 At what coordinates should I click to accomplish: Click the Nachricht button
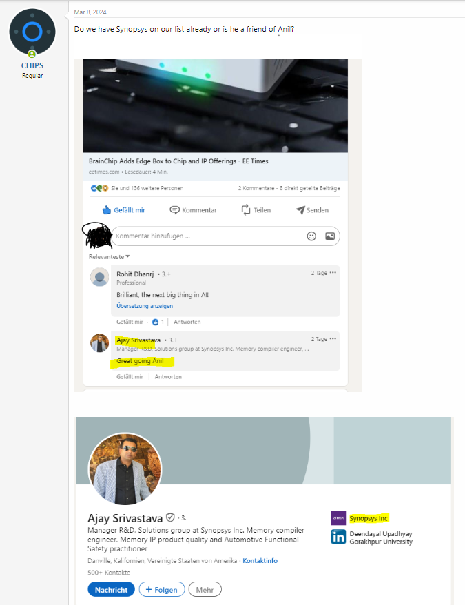click(x=111, y=590)
